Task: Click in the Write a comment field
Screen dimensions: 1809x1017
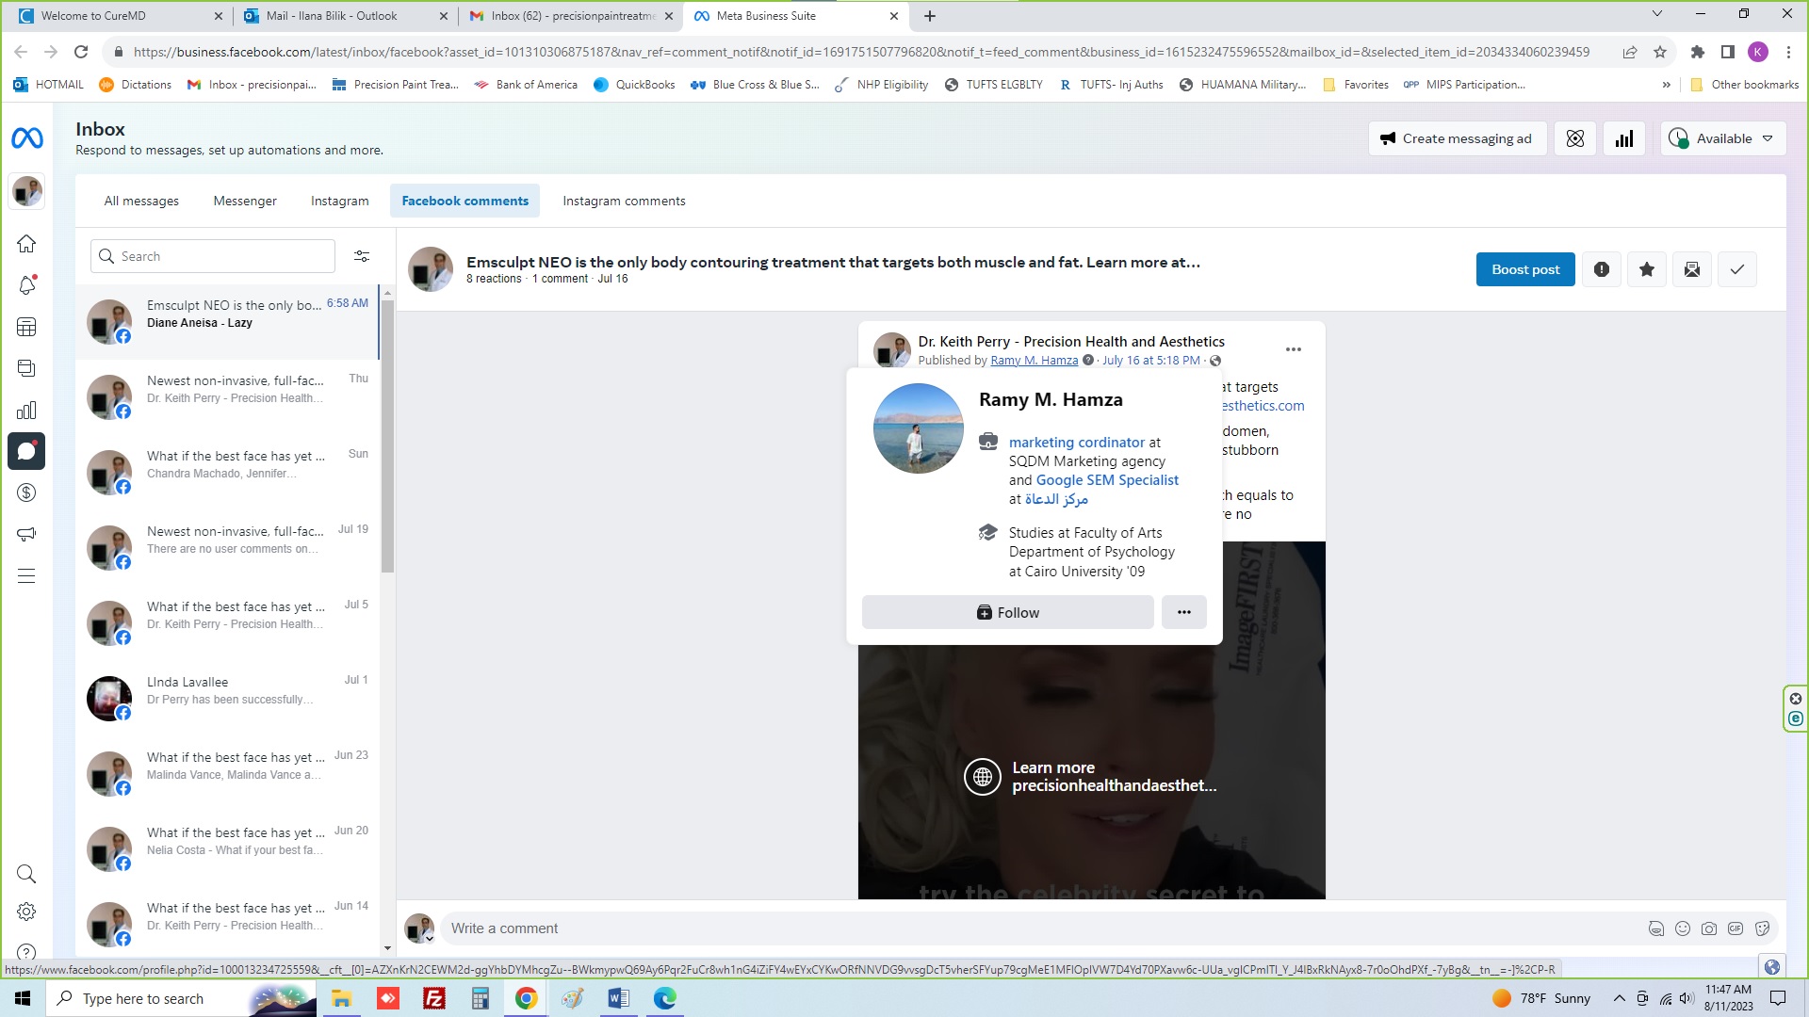Action: (x=1036, y=928)
